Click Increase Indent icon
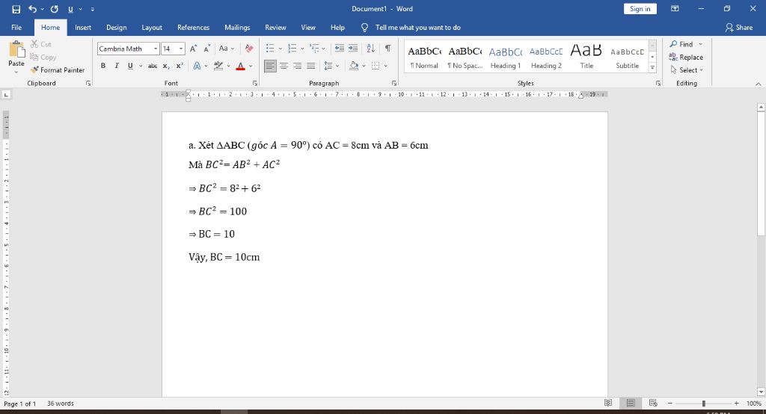The width and height of the screenshot is (766, 414). coord(353,49)
